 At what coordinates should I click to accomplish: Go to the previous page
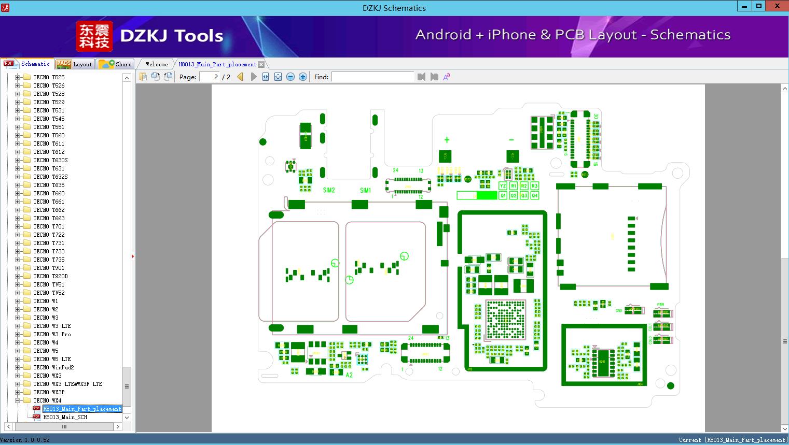(x=240, y=77)
